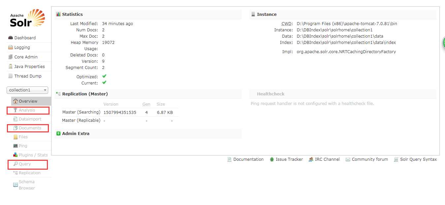Open the Ping entry
This screenshot has width=445, height=205.
coord(31,146)
